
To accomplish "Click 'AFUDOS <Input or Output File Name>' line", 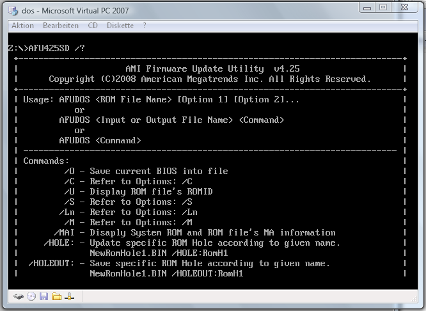I will tap(171, 120).
